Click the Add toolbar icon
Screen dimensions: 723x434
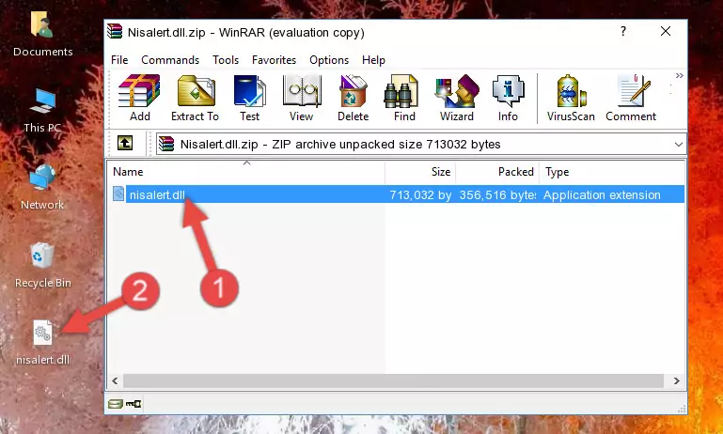point(139,98)
